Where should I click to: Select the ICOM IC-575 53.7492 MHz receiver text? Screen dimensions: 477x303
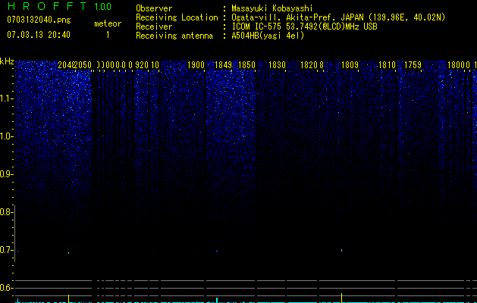click(304, 27)
